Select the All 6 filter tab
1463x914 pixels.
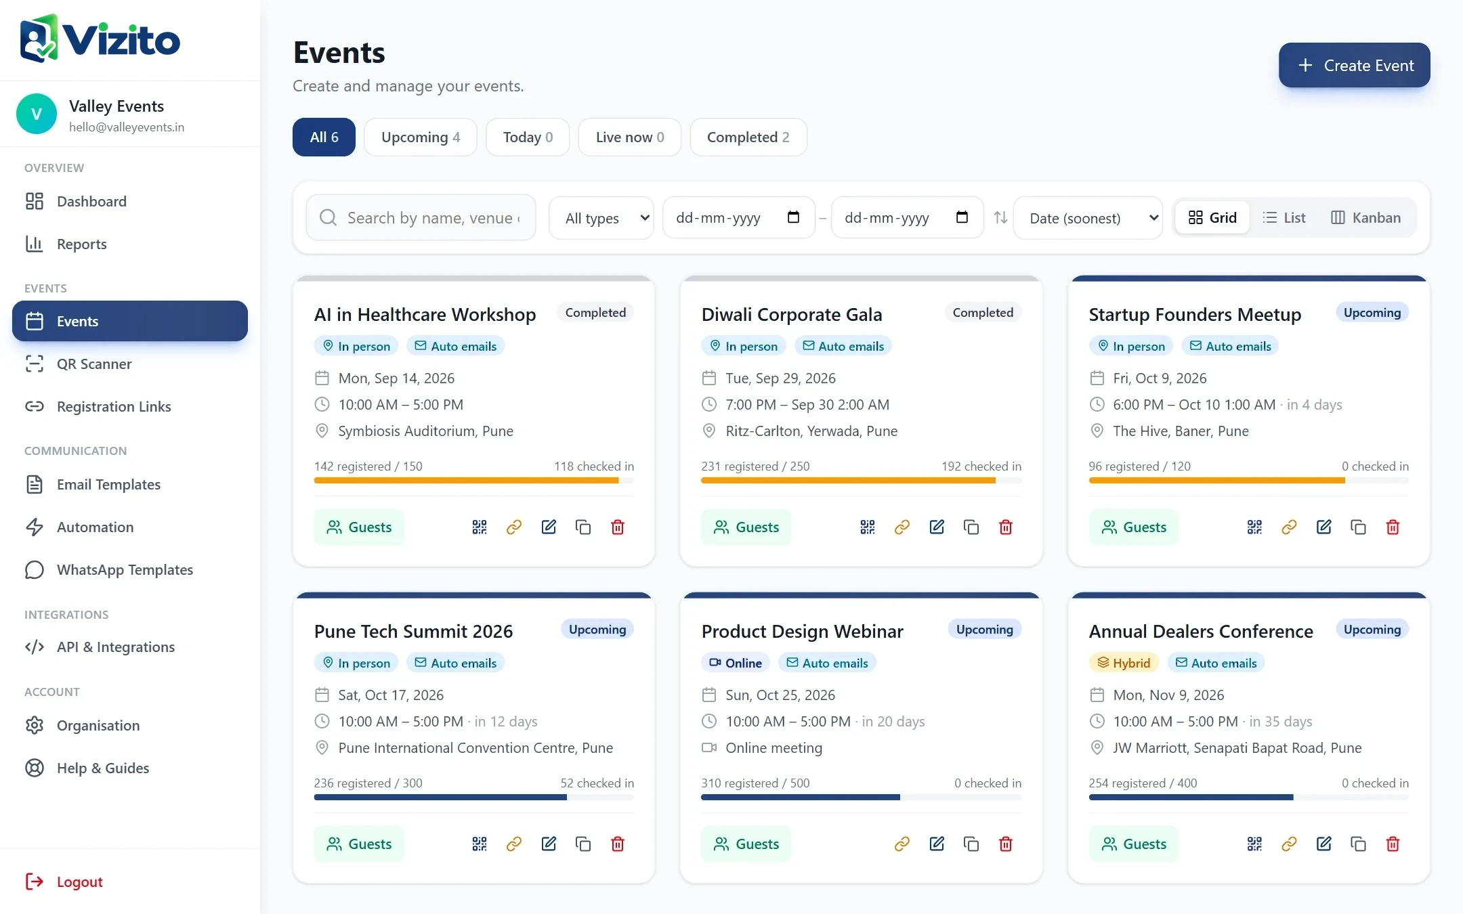(x=324, y=137)
